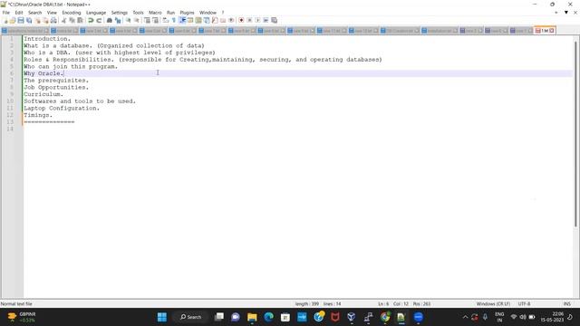
Task: Toggle the Function List panel icon
Action: pyautogui.click(x=215, y=20)
